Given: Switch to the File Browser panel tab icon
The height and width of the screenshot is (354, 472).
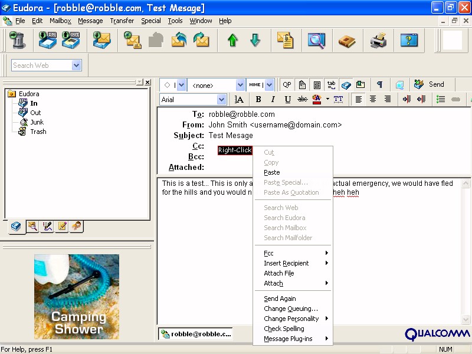Looking at the screenshot, I should (x=32, y=226).
